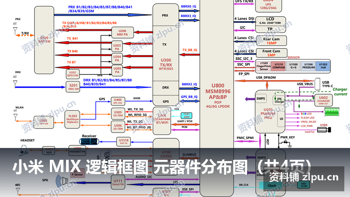
Task: Click the U600 PMU label
Action: click(268, 113)
